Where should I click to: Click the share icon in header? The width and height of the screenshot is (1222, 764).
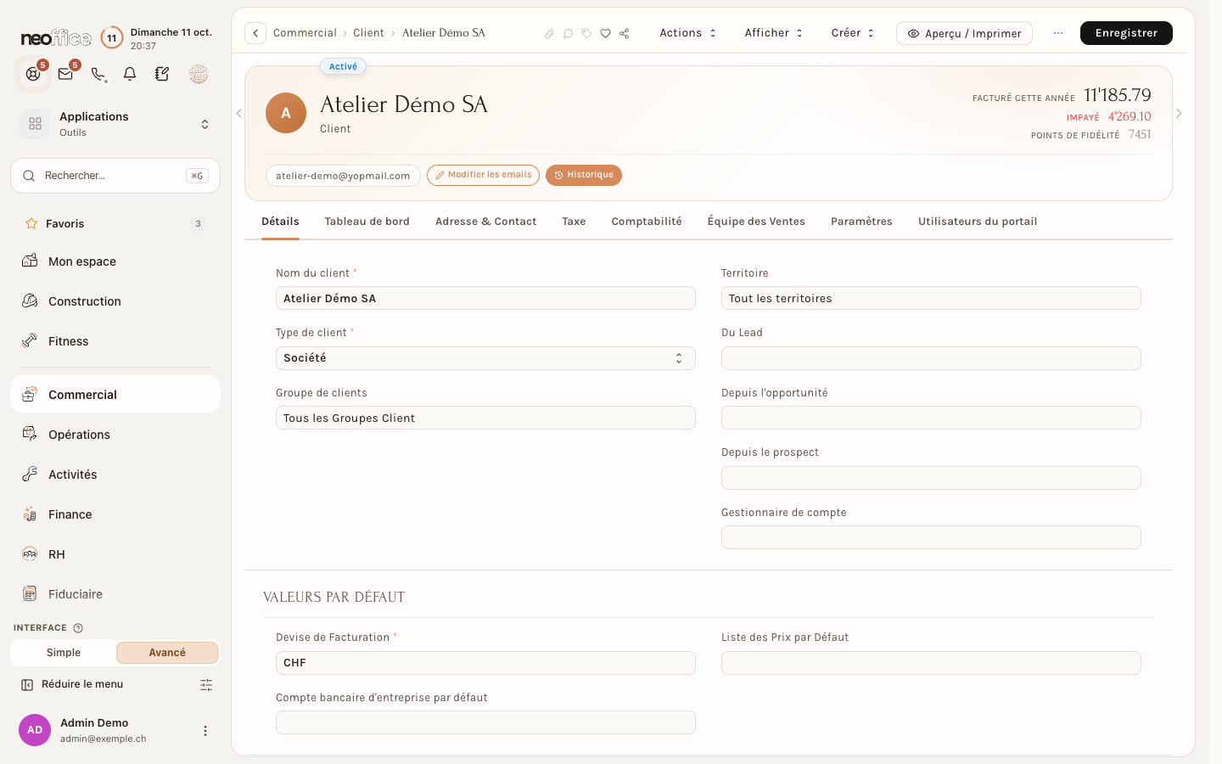[x=625, y=34]
